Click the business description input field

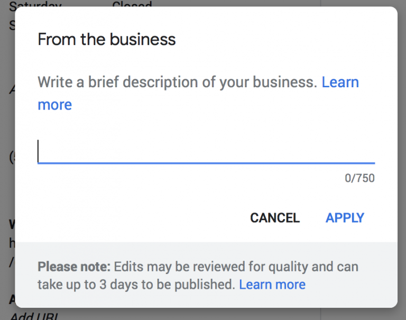point(206,152)
